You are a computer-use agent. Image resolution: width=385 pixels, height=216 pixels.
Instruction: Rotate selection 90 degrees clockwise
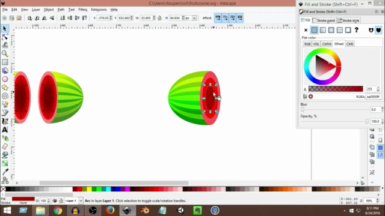(37, 18)
